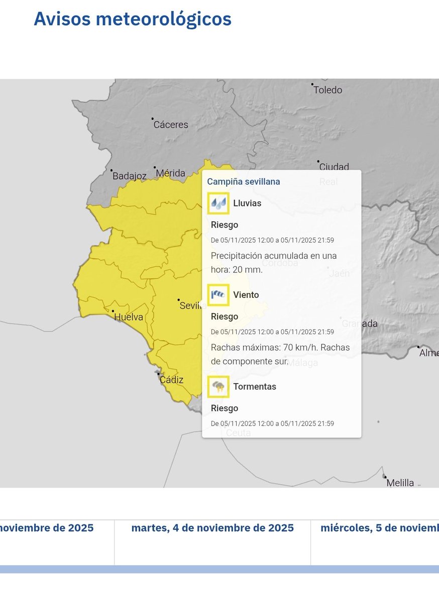Click the Sevilla city label on map

tap(193, 306)
